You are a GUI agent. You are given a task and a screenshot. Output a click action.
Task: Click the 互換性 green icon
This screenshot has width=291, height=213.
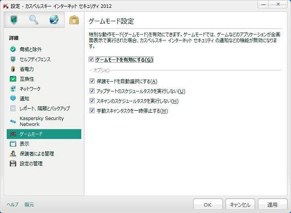tap(13, 79)
